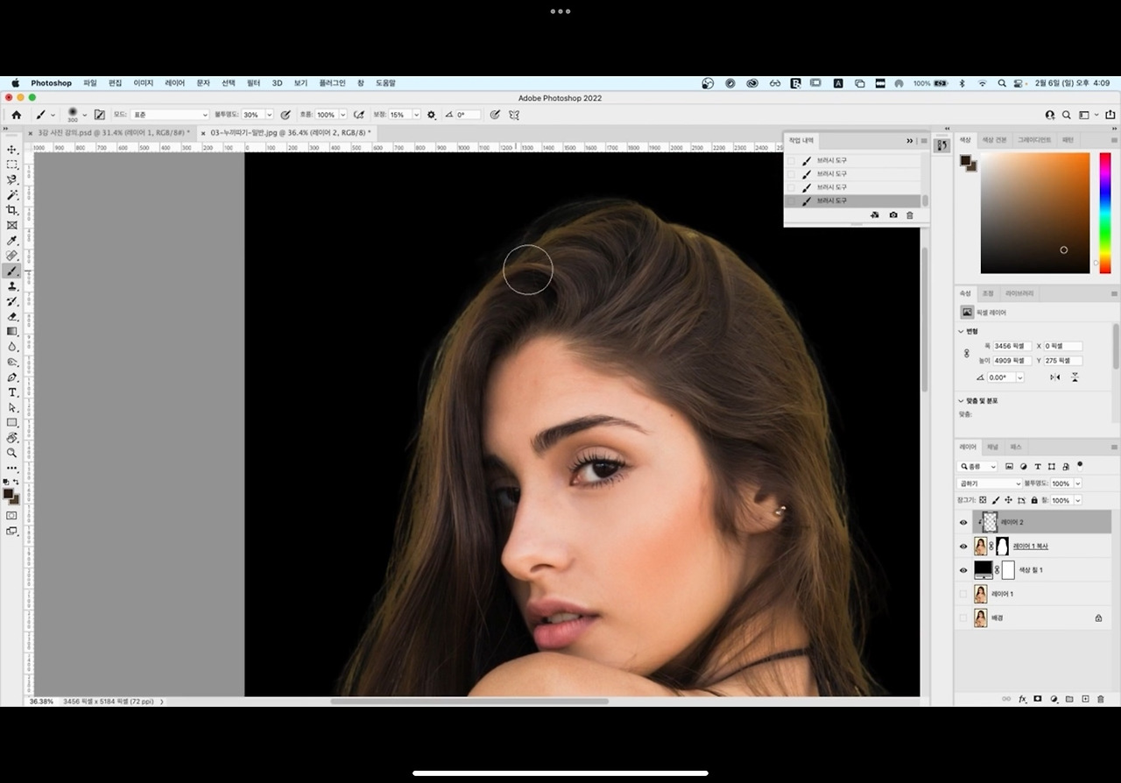Select the Hand tool
The width and height of the screenshot is (1121, 783).
tap(12, 438)
